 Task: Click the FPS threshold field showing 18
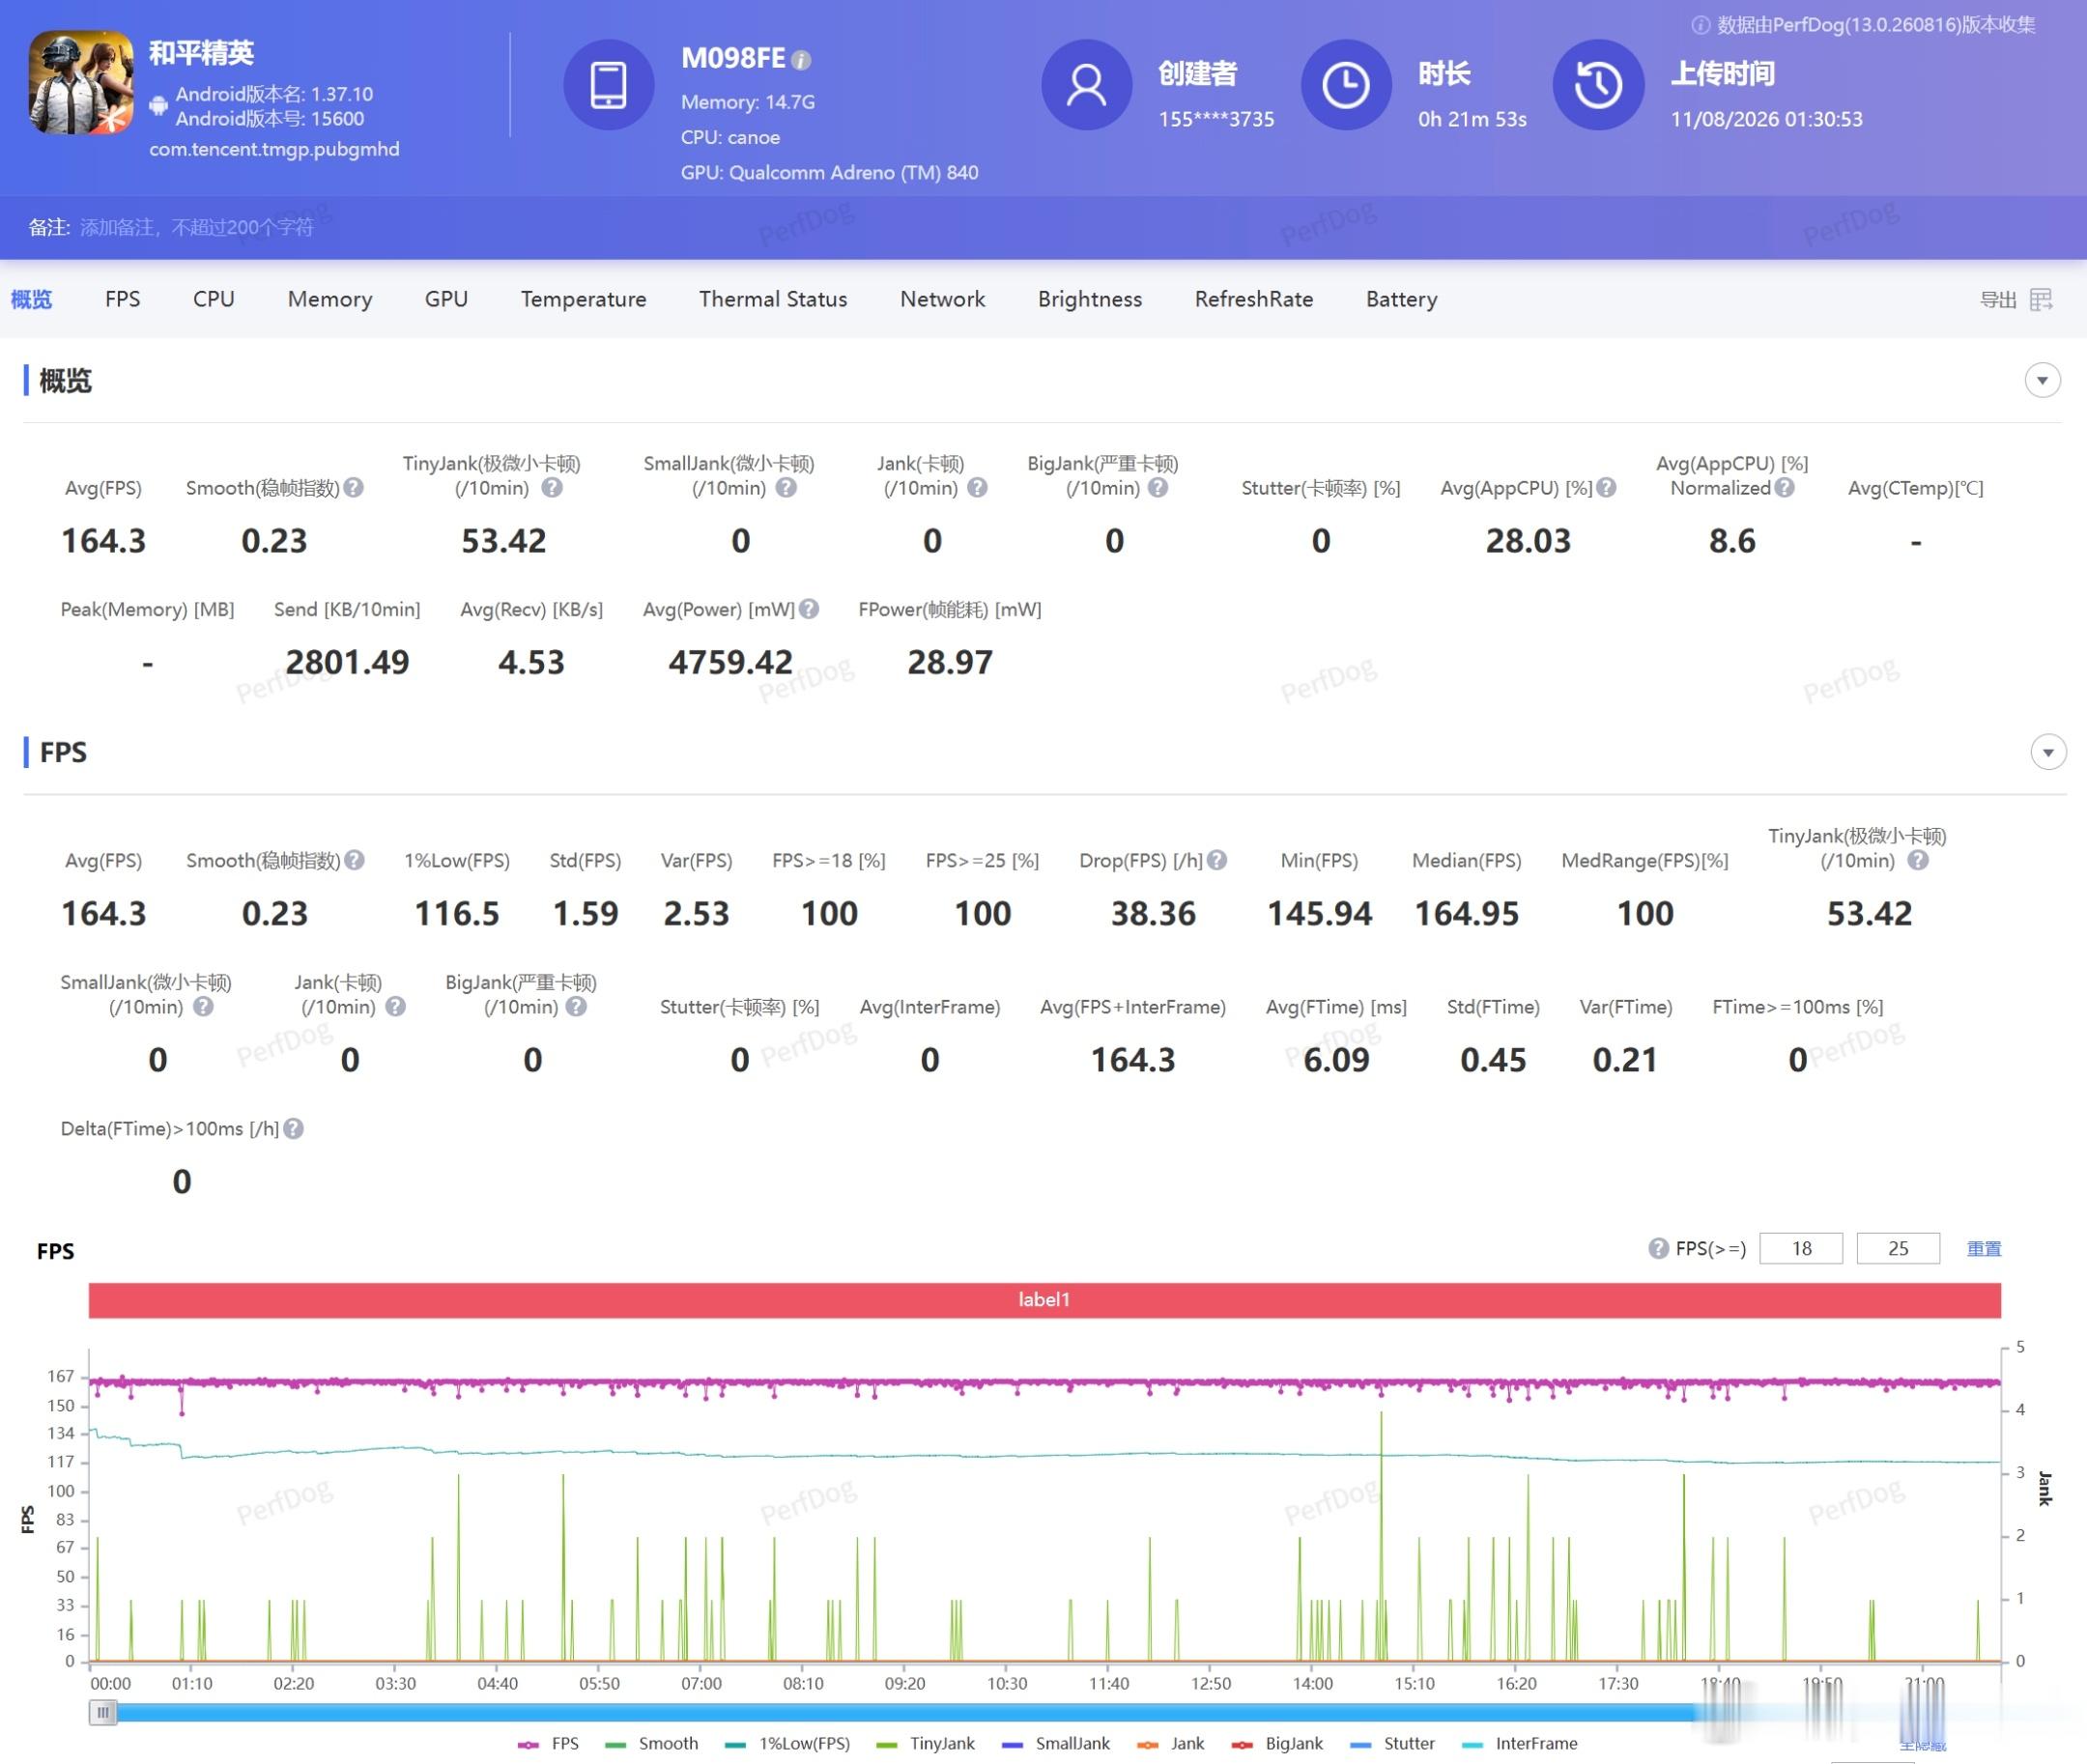pyautogui.click(x=1800, y=1248)
